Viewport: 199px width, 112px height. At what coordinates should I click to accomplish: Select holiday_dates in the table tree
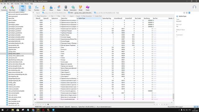pyautogui.click(x=12, y=83)
